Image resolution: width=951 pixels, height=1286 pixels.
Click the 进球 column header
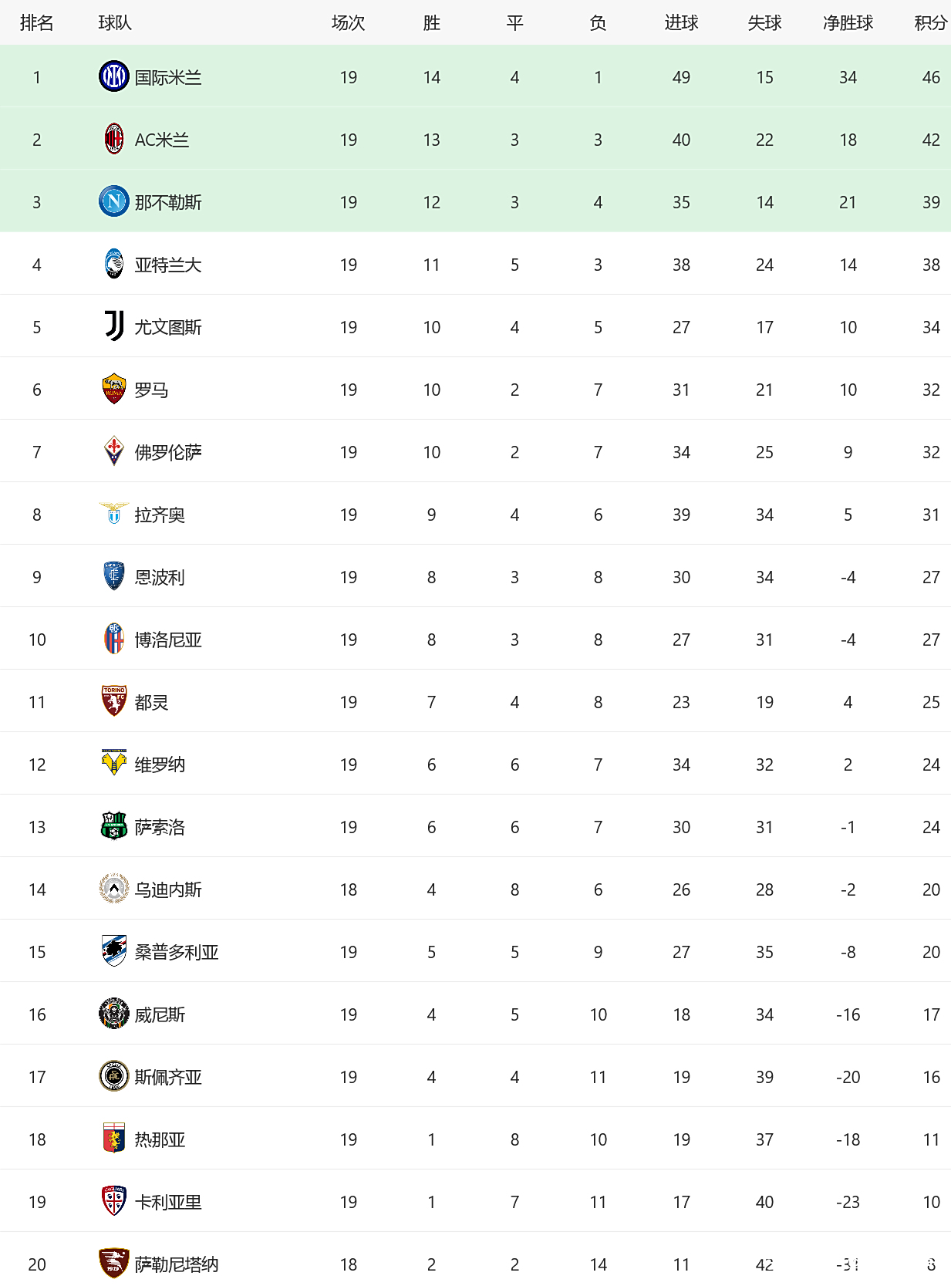681,23
